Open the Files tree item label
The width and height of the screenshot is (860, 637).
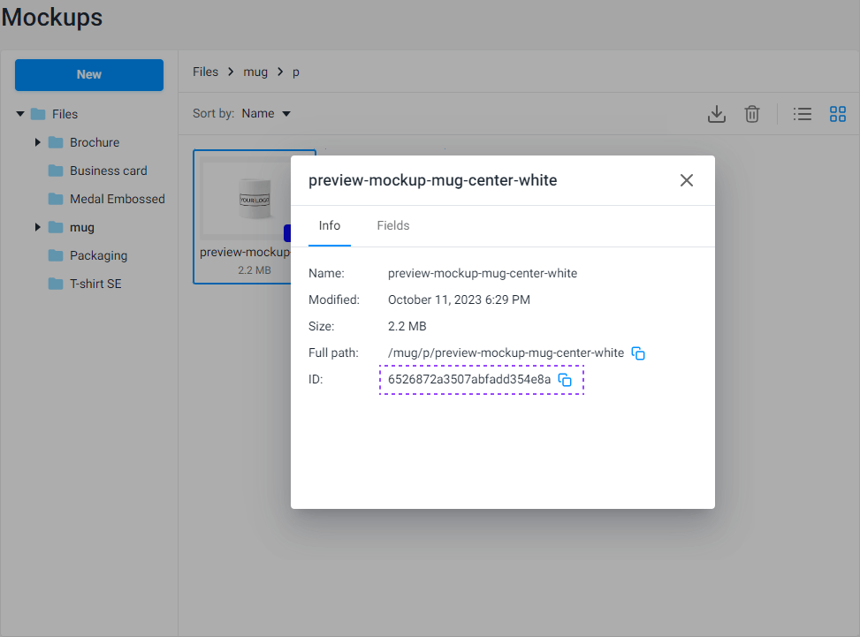[x=65, y=114]
